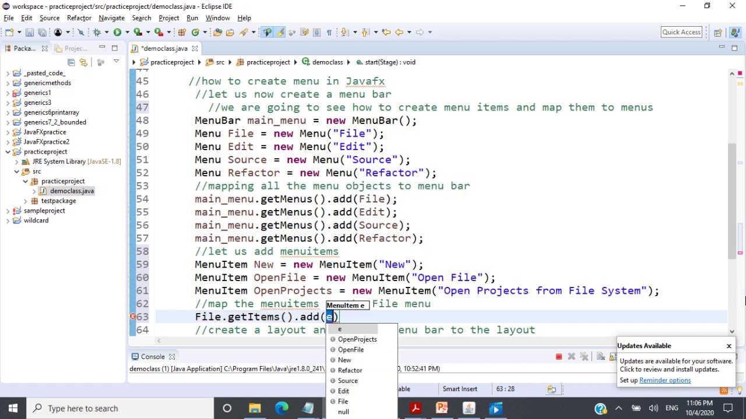Image resolution: width=746 pixels, height=419 pixels.
Task: Navigate Back with the yellow left arrow
Action: 399,32
